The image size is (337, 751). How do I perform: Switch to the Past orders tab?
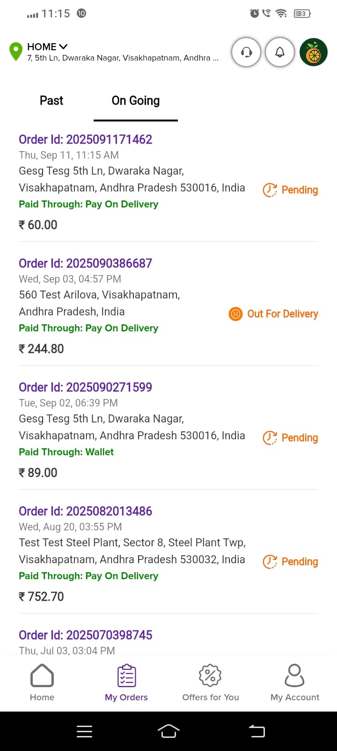click(x=51, y=101)
